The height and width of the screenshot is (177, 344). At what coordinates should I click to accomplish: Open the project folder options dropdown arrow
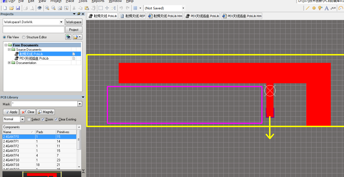pos(80,37)
